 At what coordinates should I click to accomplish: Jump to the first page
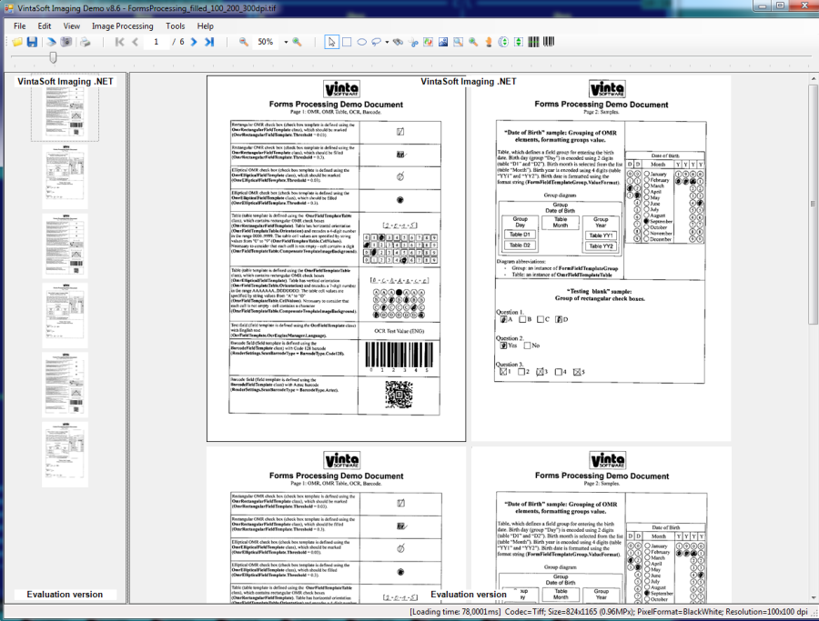(x=119, y=42)
